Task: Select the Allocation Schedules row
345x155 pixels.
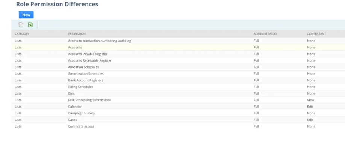Action: pyautogui.click(x=83, y=67)
